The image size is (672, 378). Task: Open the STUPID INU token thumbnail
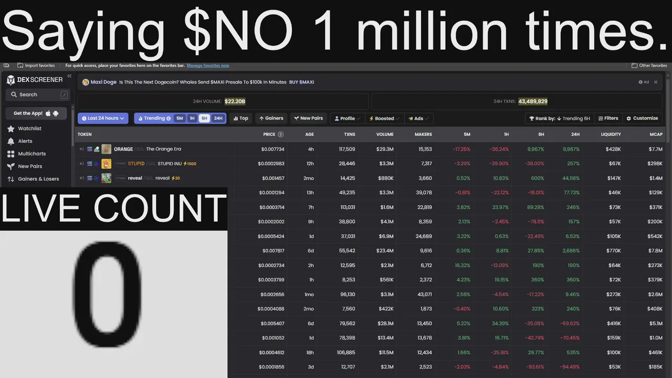click(x=106, y=164)
